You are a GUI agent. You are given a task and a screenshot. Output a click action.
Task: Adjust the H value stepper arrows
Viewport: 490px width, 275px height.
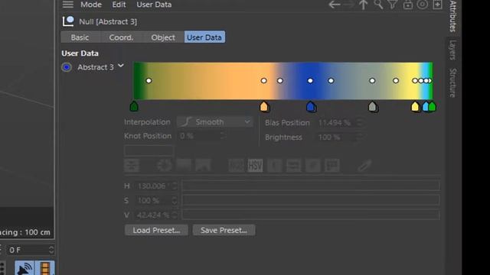coord(175,186)
